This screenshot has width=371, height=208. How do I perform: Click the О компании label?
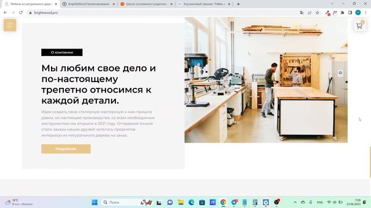(x=62, y=53)
